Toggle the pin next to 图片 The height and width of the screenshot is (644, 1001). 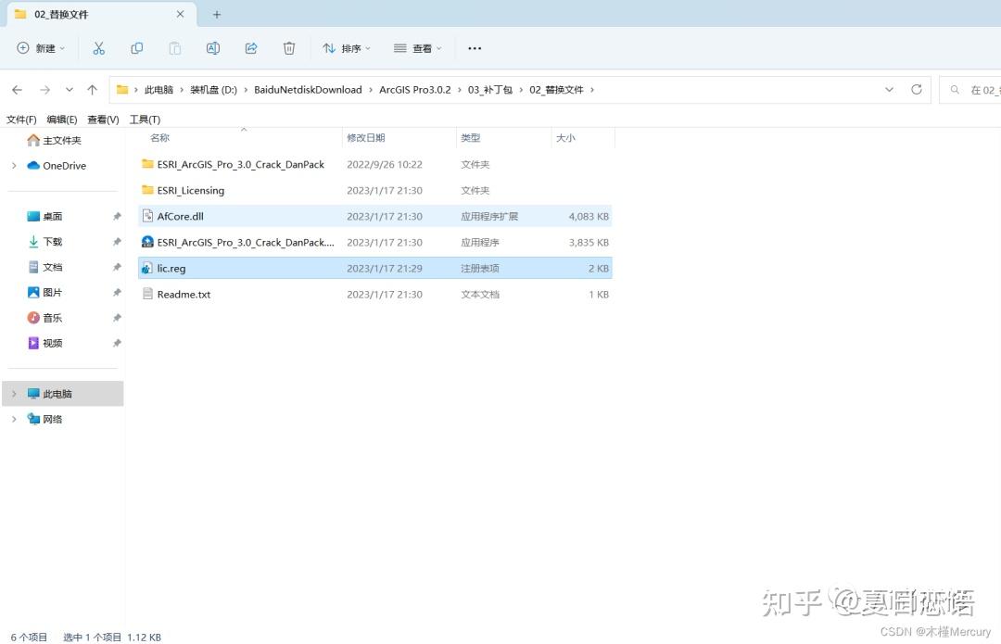click(x=118, y=292)
